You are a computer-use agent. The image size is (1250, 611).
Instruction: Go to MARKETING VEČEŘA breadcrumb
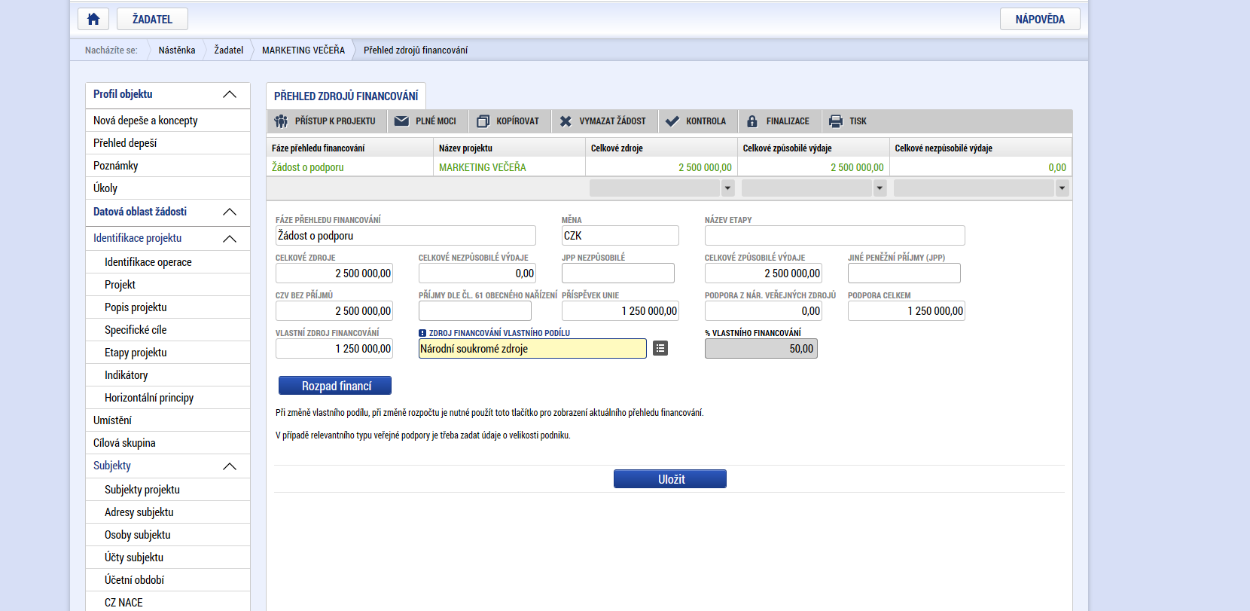pyautogui.click(x=303, y=50)
